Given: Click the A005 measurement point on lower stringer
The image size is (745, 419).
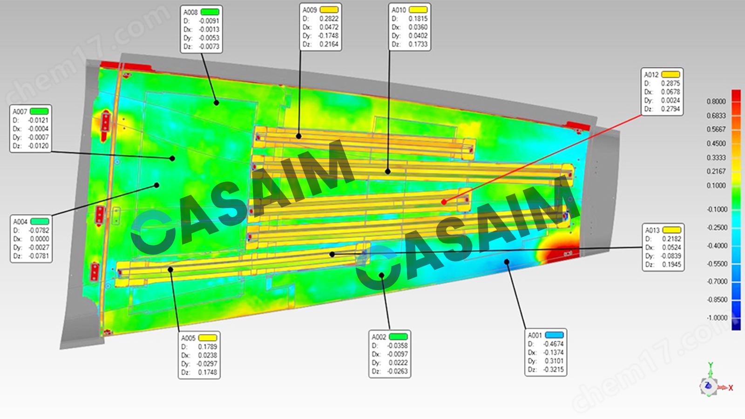Looking at the screenshot, I should pos(170,270).
